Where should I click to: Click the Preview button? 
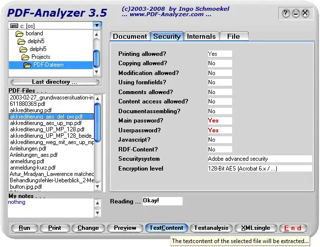[x=125, y=228]
